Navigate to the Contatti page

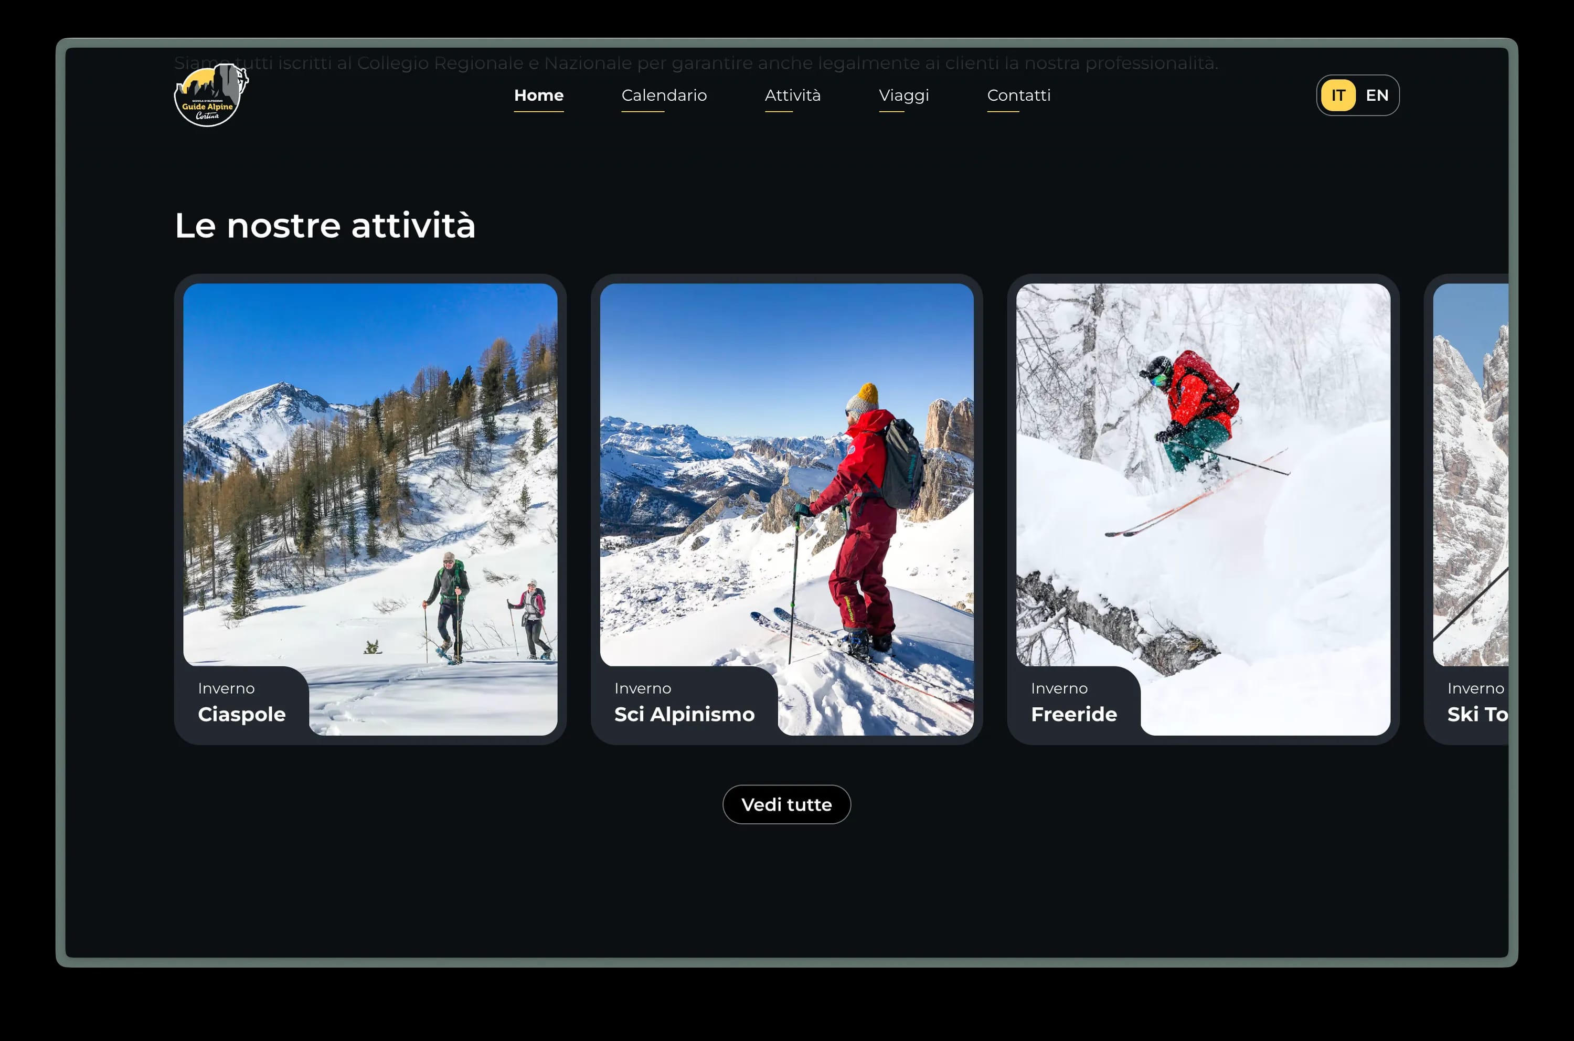coord(1019,95)
